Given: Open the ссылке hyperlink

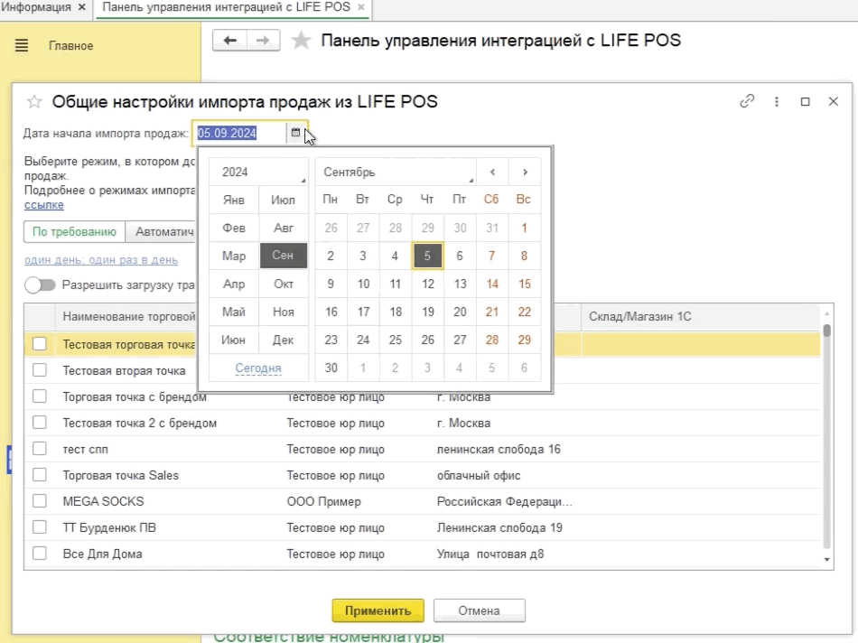Looking at the screenshot, I should 43,205.
